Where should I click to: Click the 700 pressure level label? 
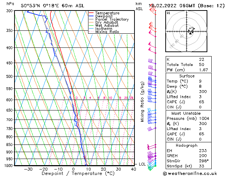[x=10, y=120]
